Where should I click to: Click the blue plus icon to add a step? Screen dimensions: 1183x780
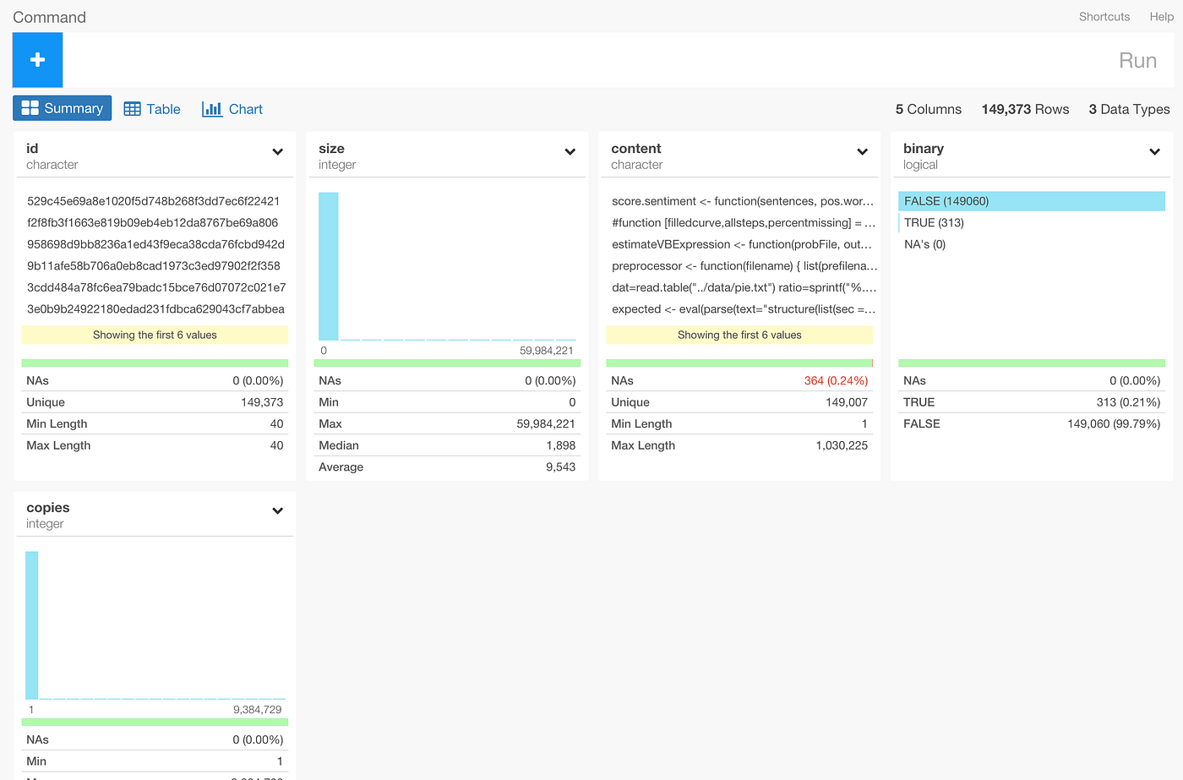tap(36, 60)
